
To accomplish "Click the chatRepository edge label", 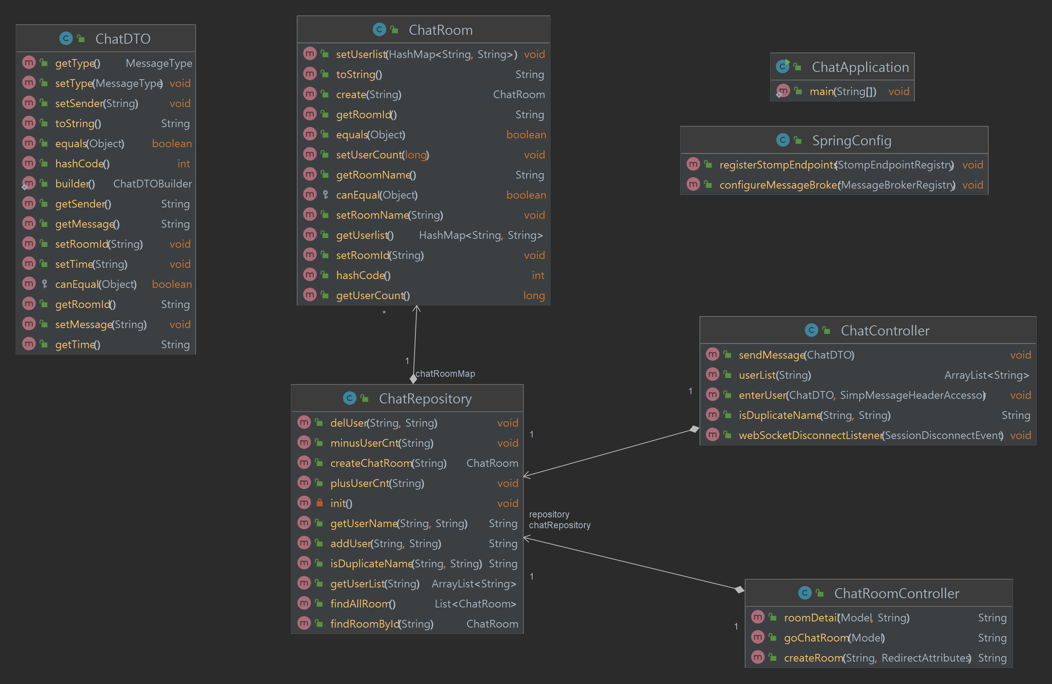I will 559,525.
